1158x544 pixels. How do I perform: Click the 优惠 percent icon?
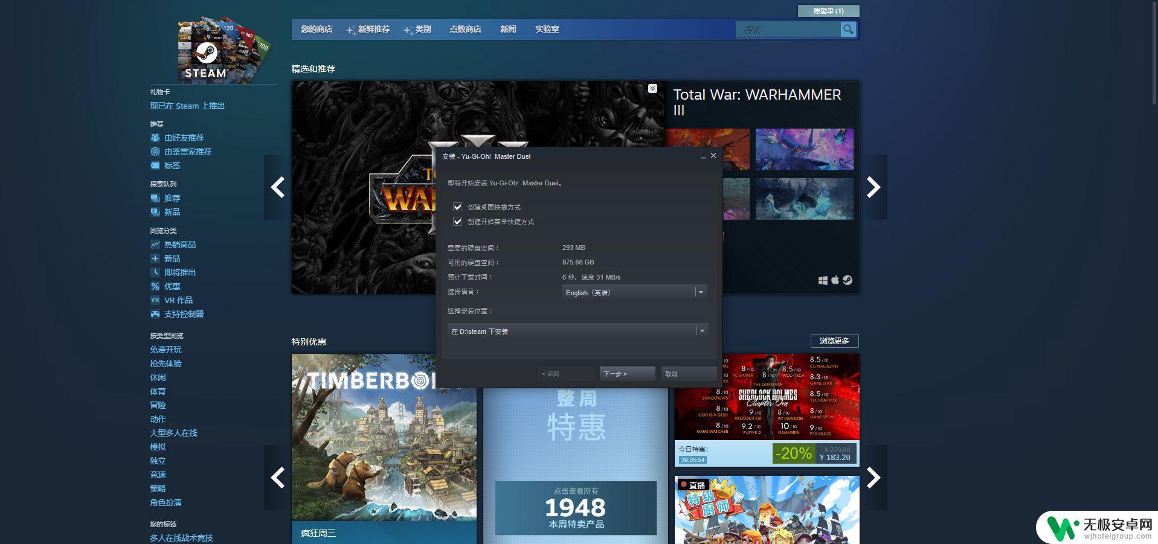point(155,286)
